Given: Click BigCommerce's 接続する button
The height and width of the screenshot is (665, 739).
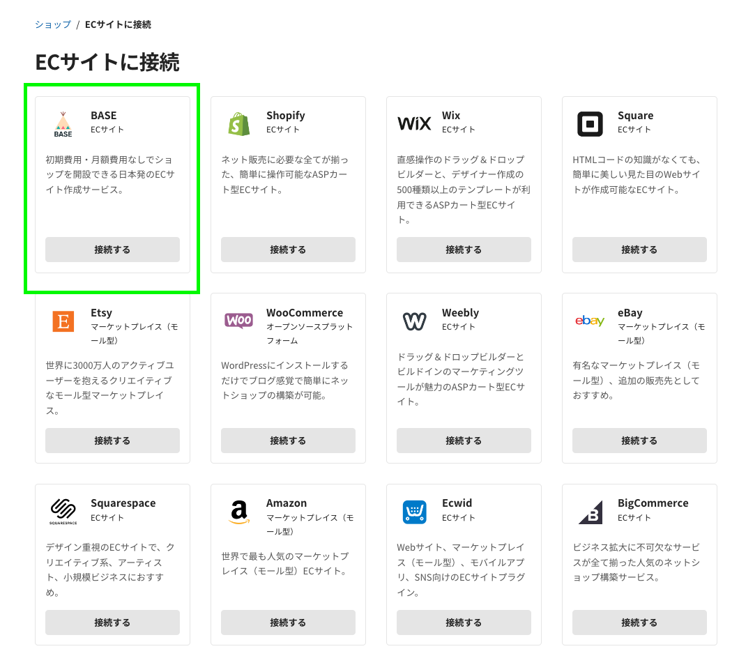Looking at the screenshot, I should point(639,622).
